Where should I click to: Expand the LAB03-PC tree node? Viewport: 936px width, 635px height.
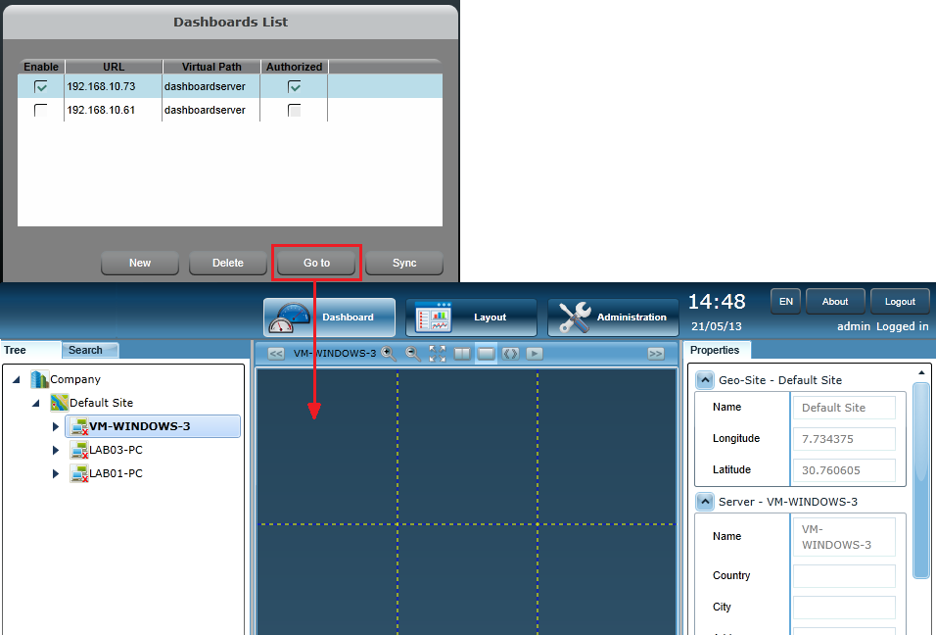[x=56, y=450]
